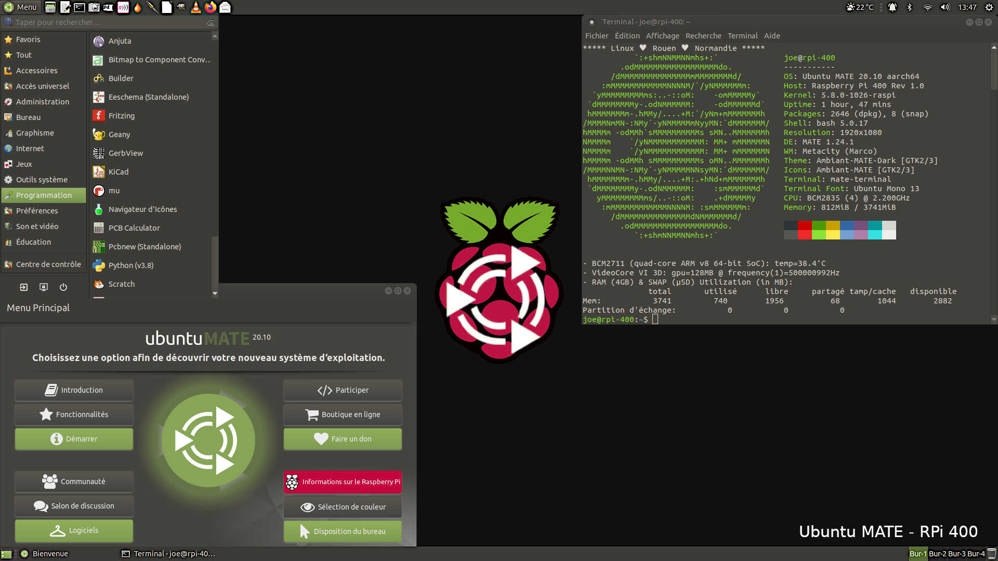
Task: Open Informations sur le Raspberry Pi
Action: [x=343, y=482]
